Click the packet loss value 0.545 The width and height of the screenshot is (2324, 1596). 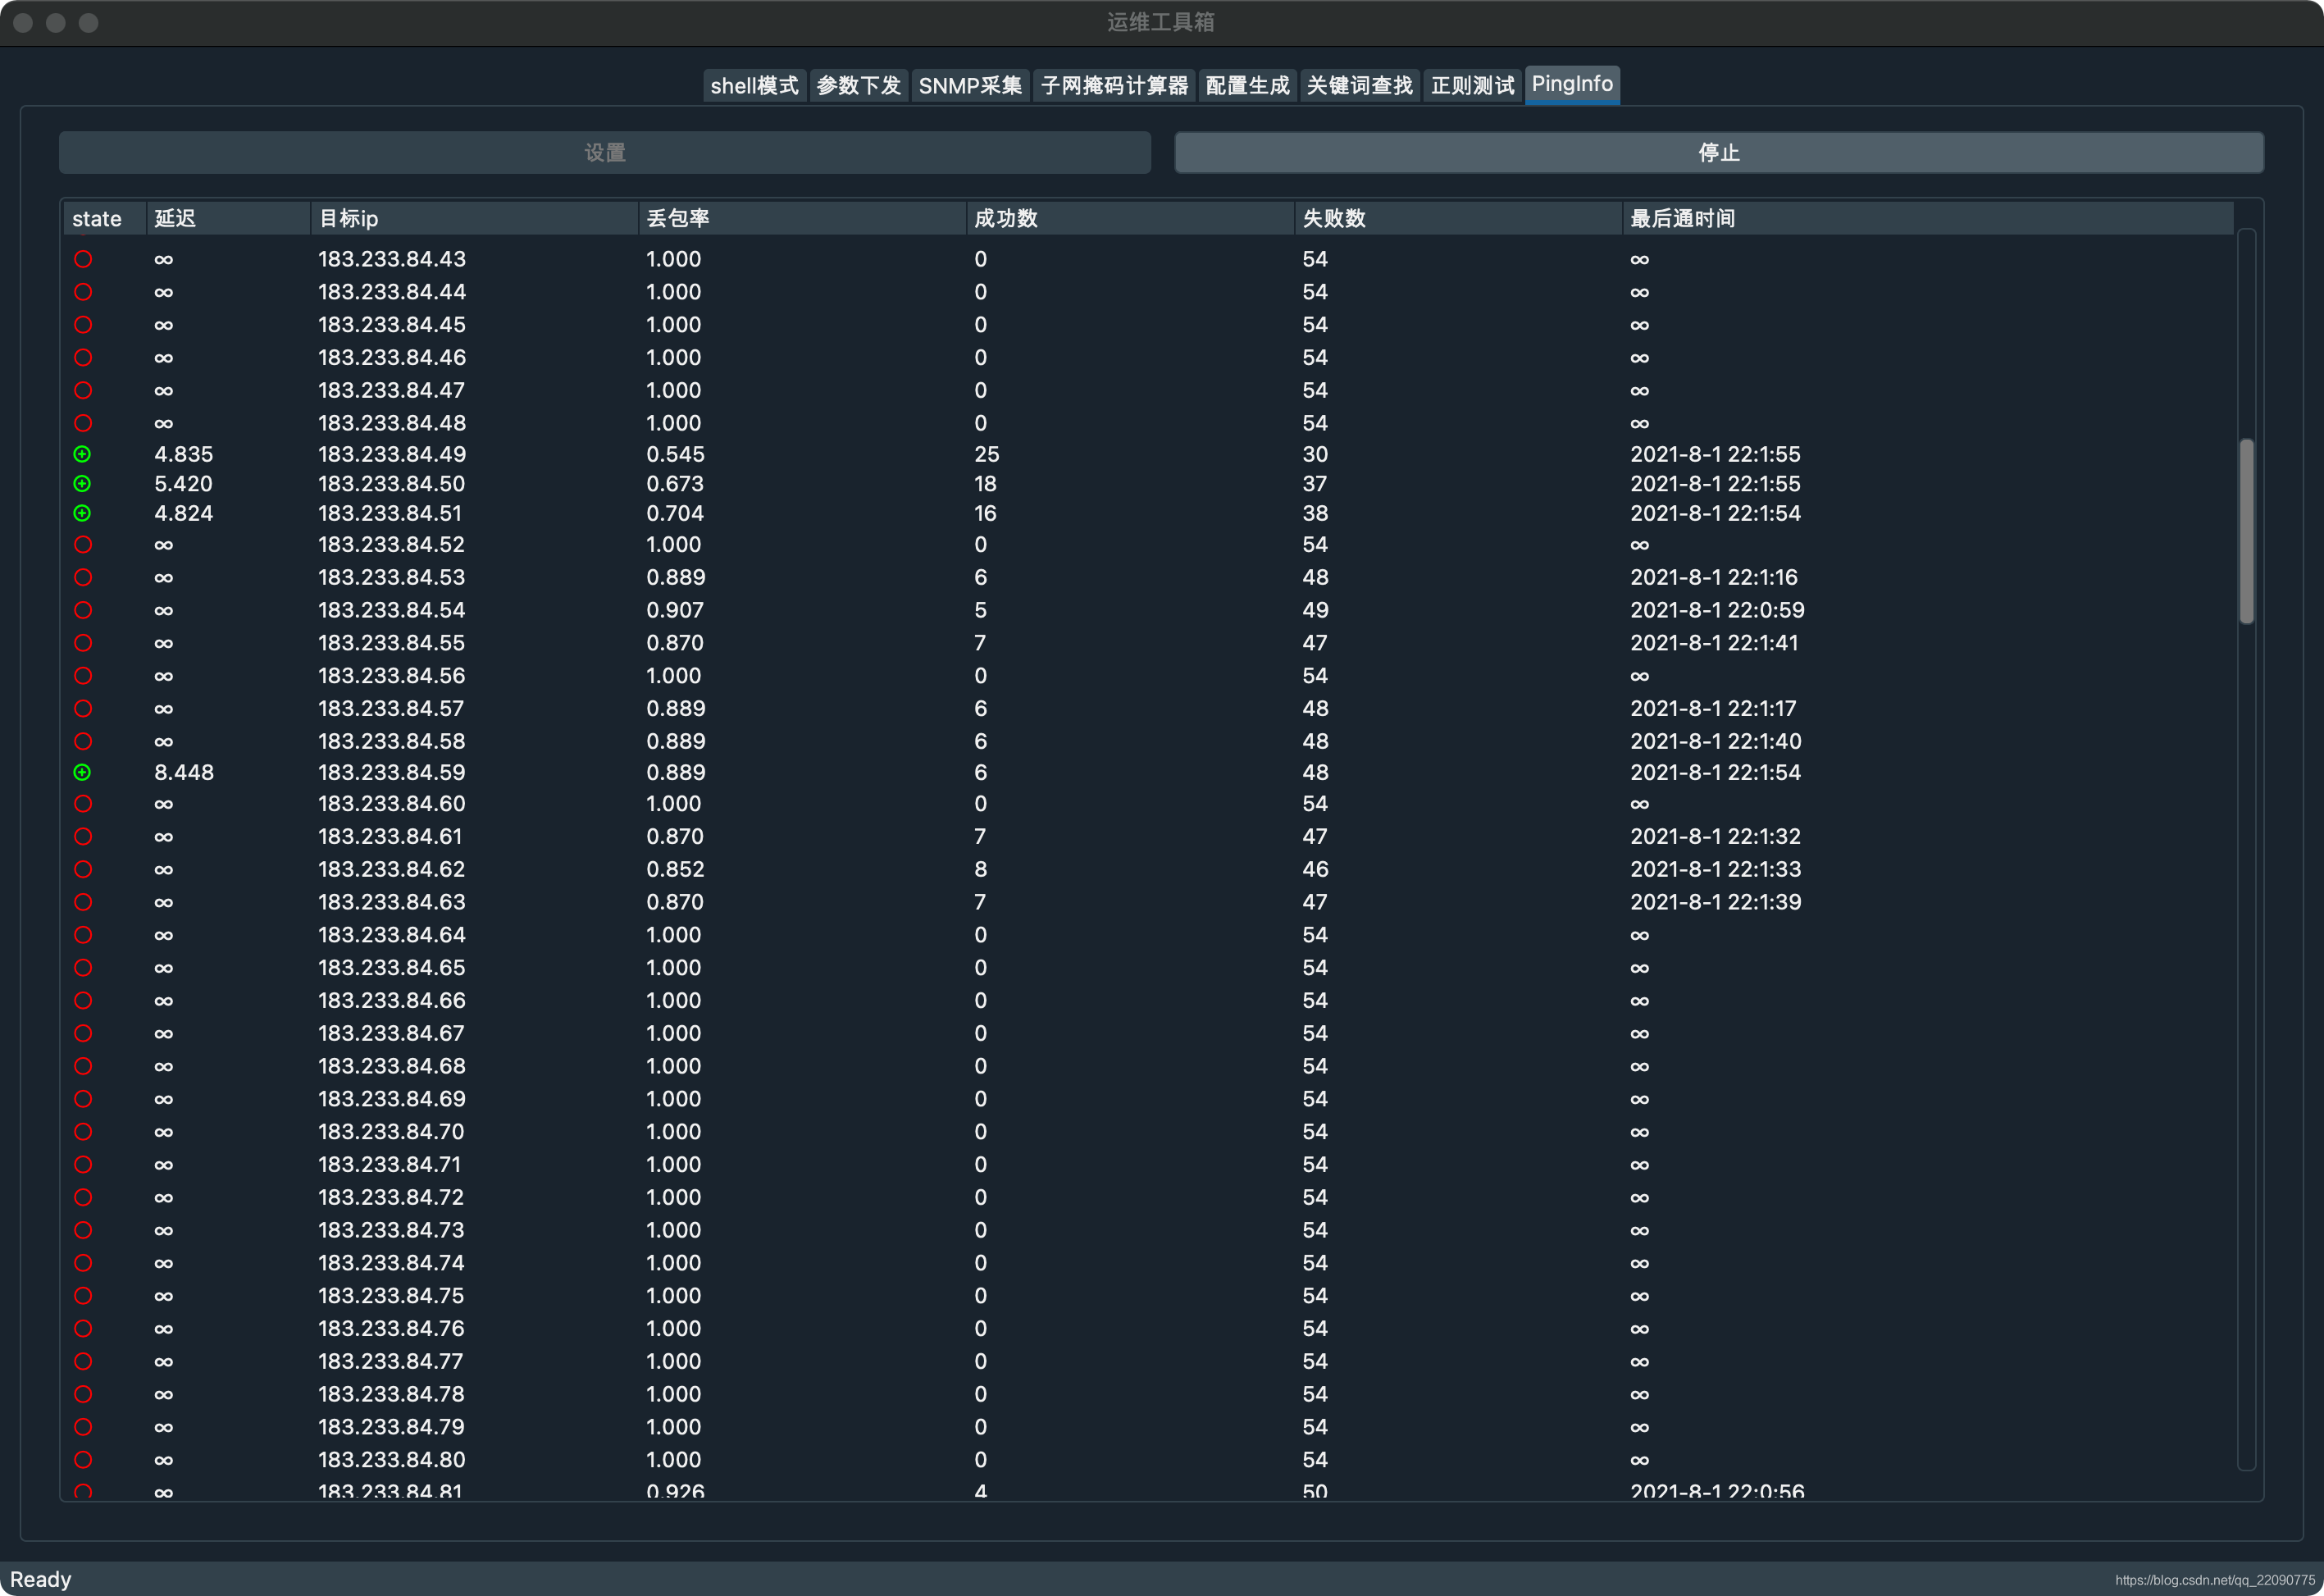click(675, 454)
